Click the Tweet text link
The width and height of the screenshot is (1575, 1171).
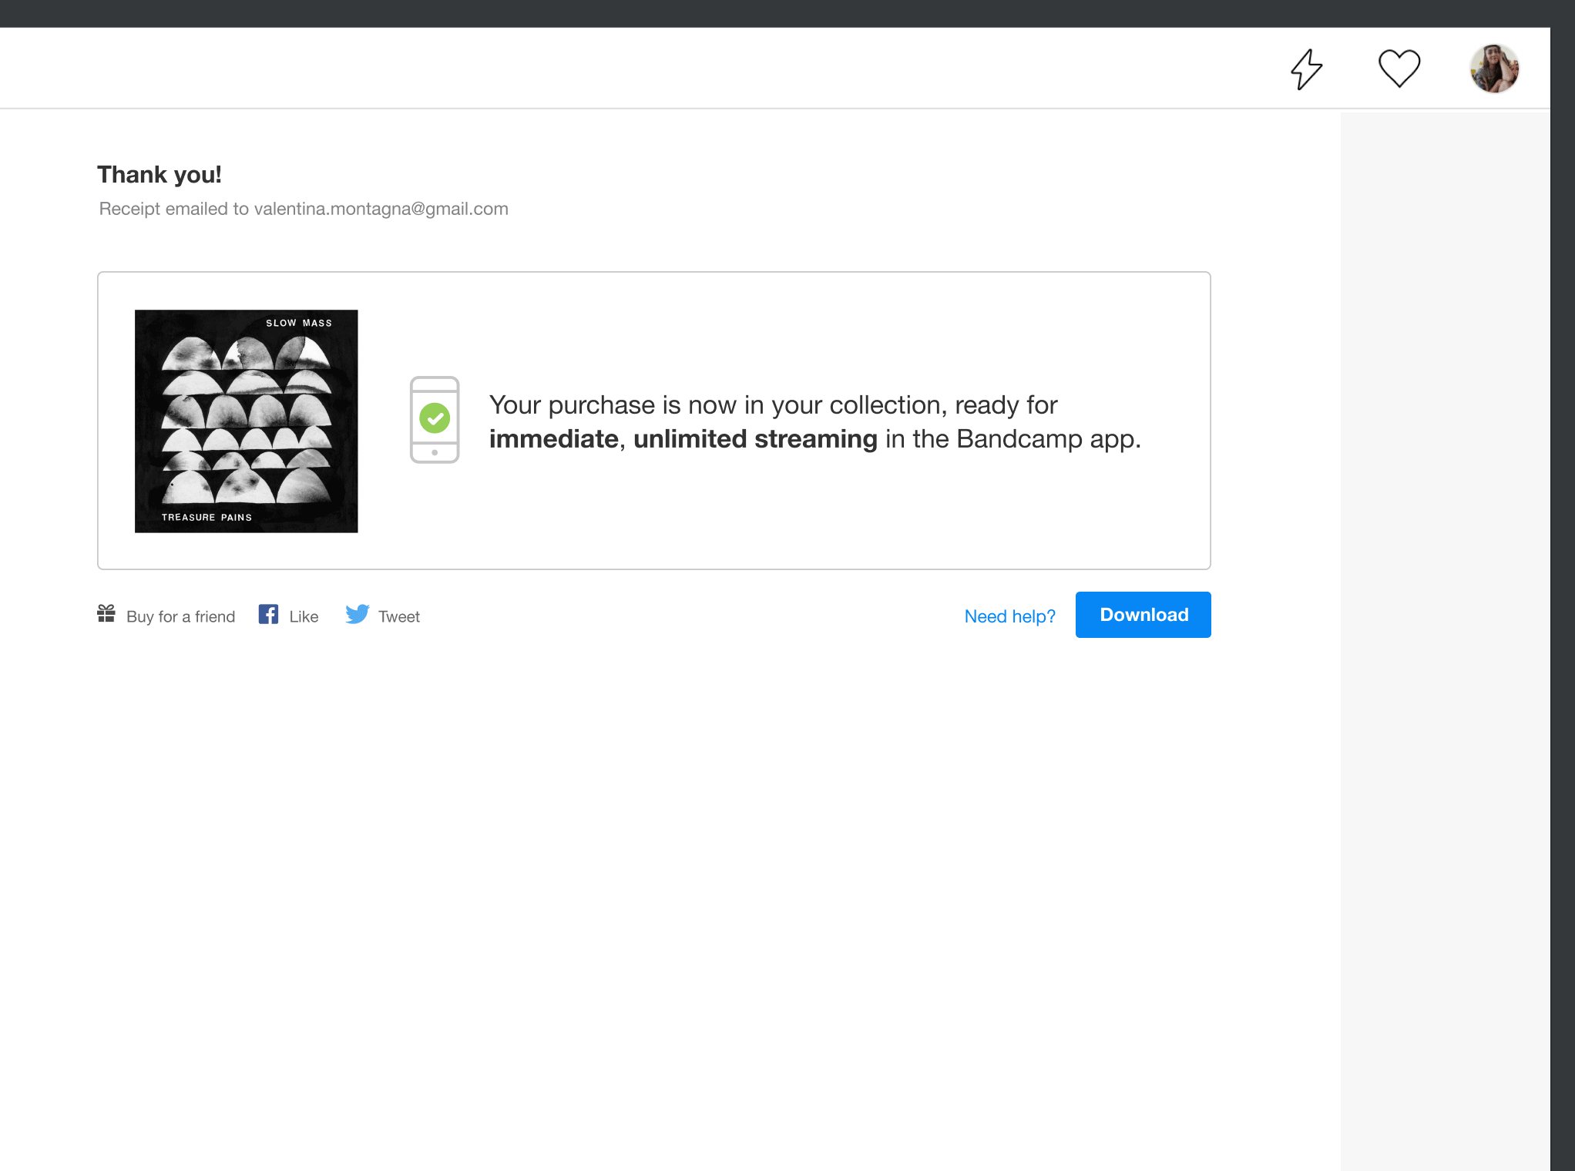[x=398, y=616]
